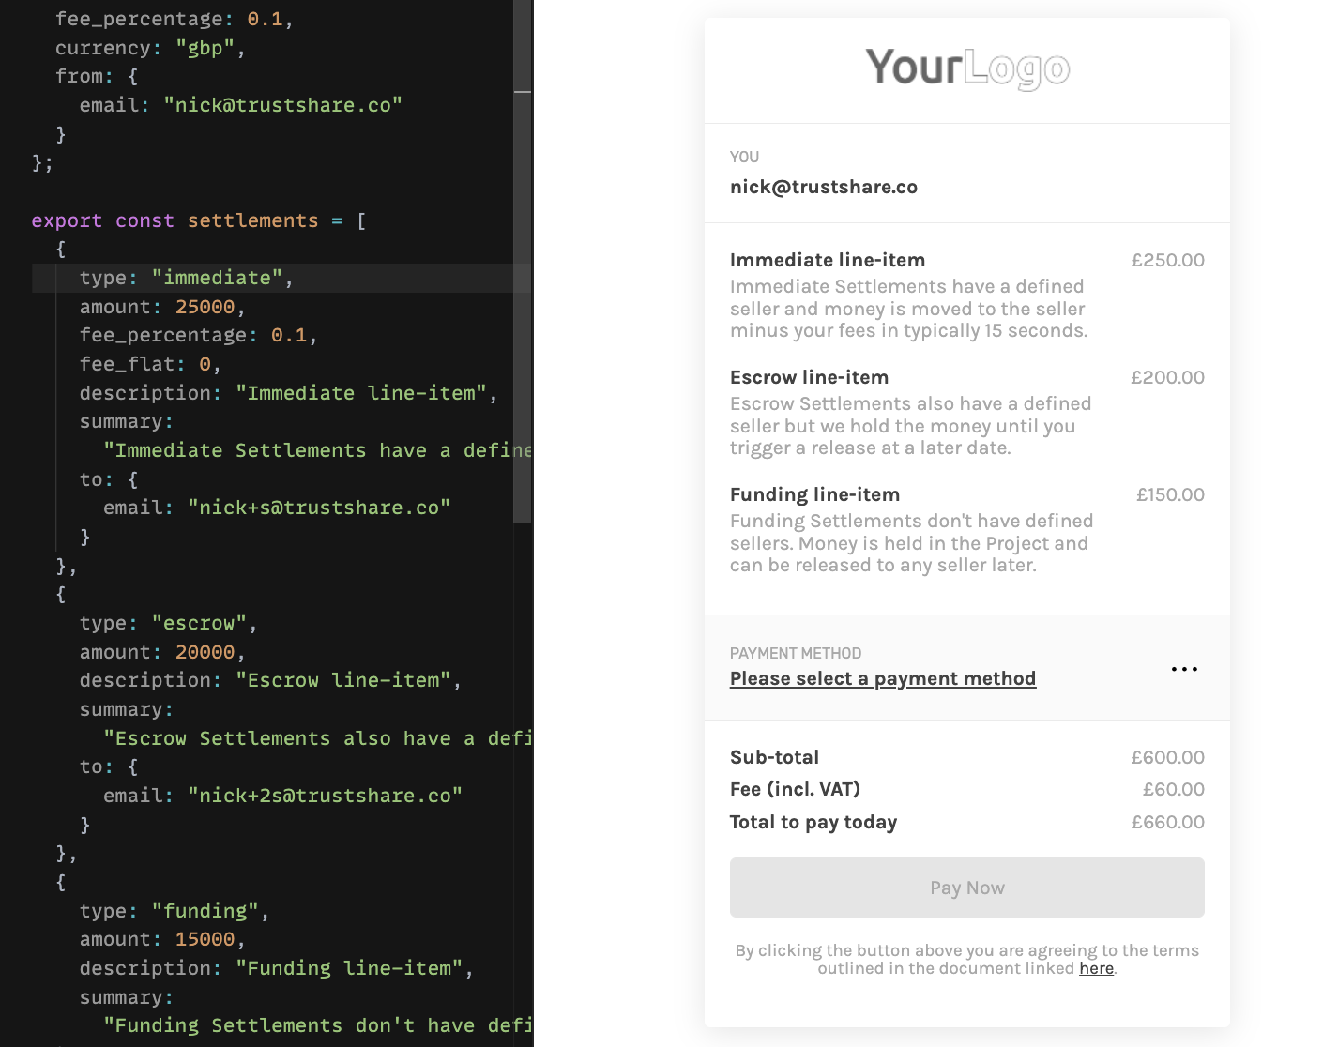The width and height of the screenshot is (1338, 1047).
Task: Click the "nick@trustshare.co" string in code
Action: [282, 105]
